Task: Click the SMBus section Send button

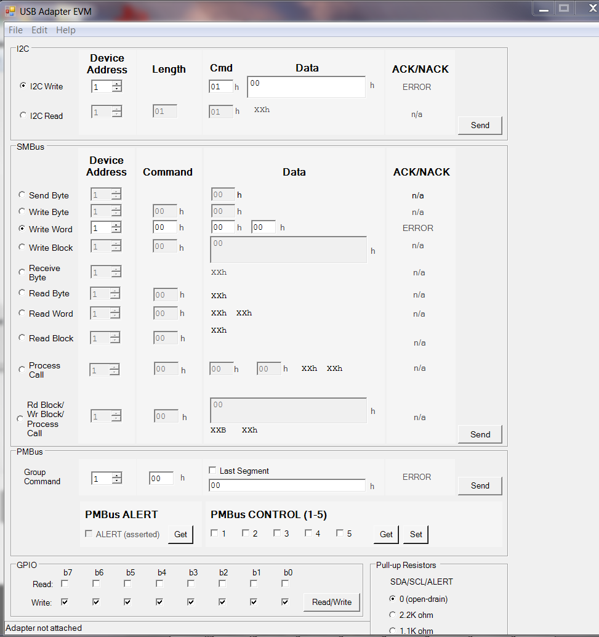Action: 480,434
